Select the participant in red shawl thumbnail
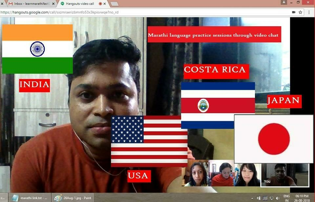Viewport: 315px width, 202px height. pos(222,175)
